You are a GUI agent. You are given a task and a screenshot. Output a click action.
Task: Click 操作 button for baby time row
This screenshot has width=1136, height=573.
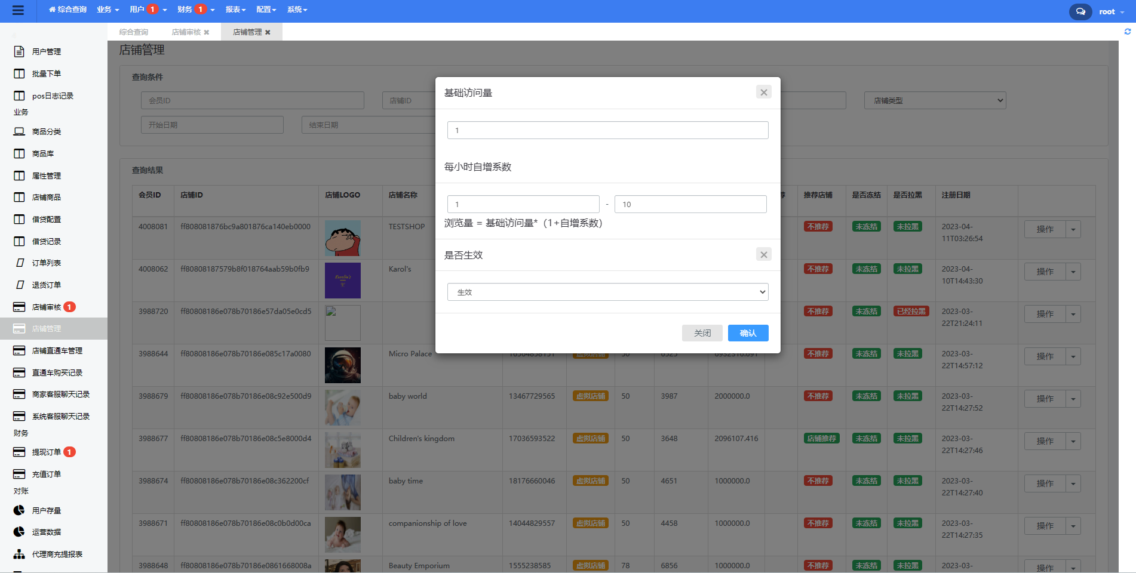1045,483
